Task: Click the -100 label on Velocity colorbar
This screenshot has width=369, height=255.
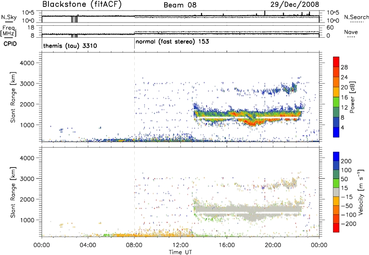Action: (x=349, y=215)
